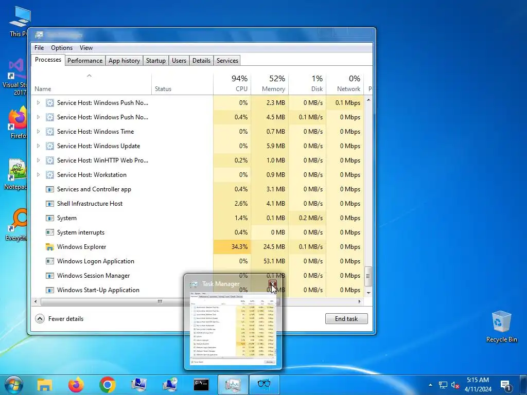
Task: Click the Service Host: WinHTTP Web Pro... gear icon
Action: pos(50,160)
